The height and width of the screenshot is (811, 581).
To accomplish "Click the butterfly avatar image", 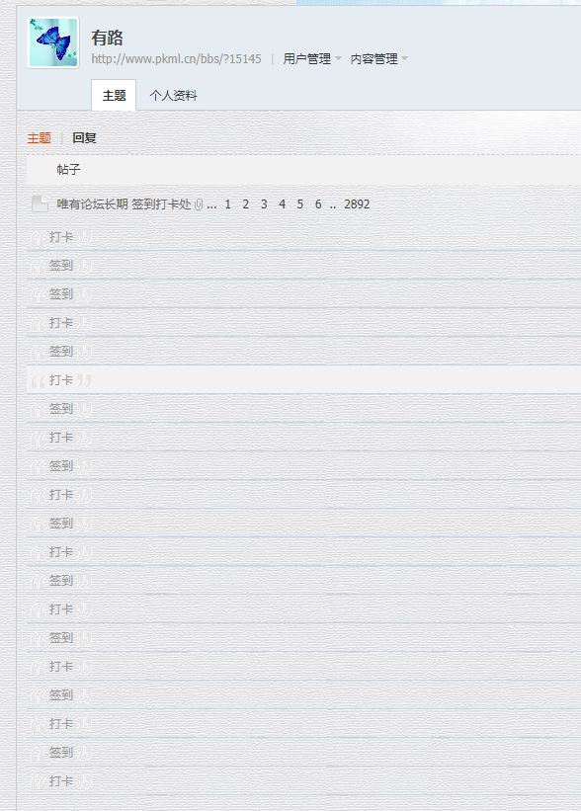I will 53,42.
